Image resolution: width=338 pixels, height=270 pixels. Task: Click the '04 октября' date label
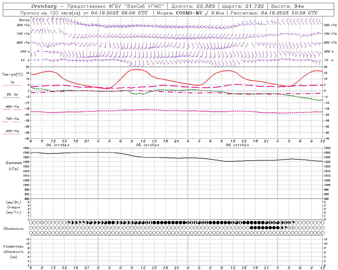pyautogui.click(x=58, y=145)
